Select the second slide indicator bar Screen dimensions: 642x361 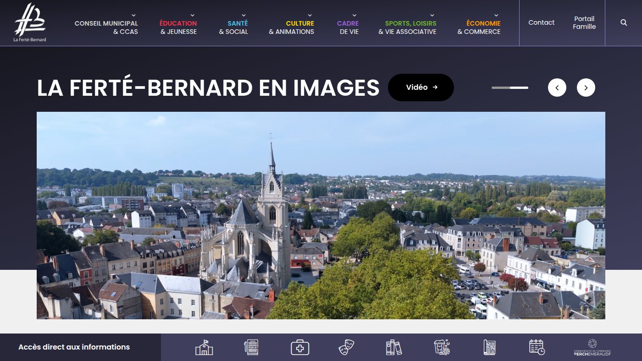click(x=519, y=88)
